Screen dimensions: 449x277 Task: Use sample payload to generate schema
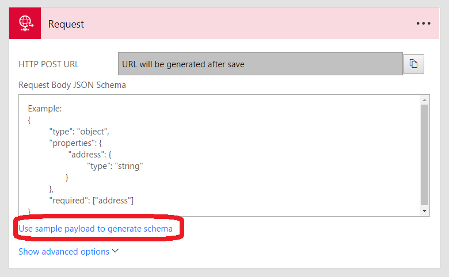96,229
